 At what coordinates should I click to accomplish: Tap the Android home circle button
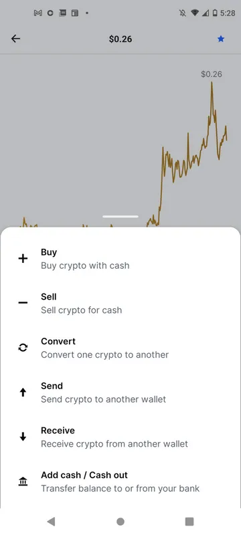(120, 522)
